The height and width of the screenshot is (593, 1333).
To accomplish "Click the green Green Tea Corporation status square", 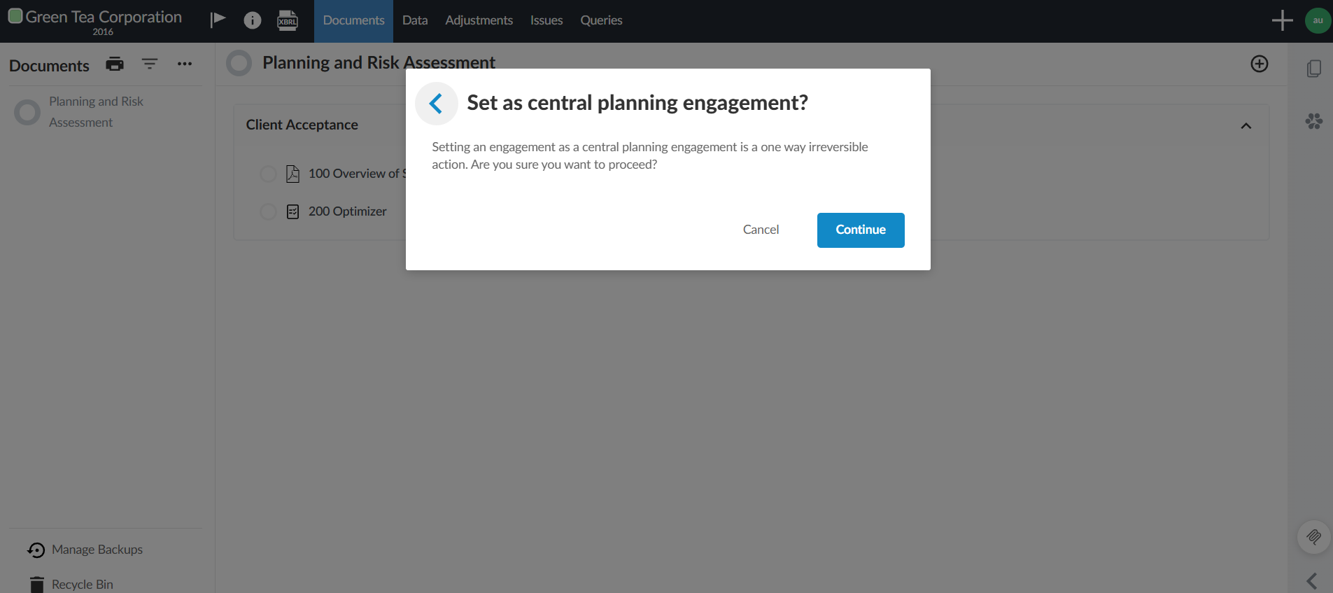I will (x=14, y=15).
